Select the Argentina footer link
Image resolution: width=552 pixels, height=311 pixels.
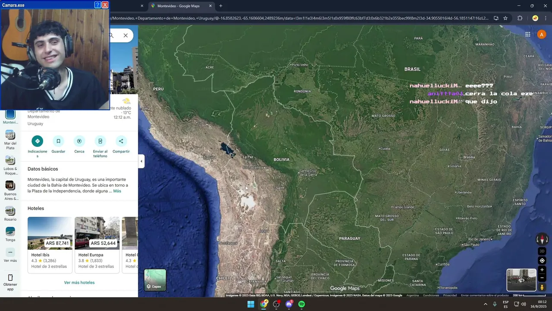click(412, 295)
